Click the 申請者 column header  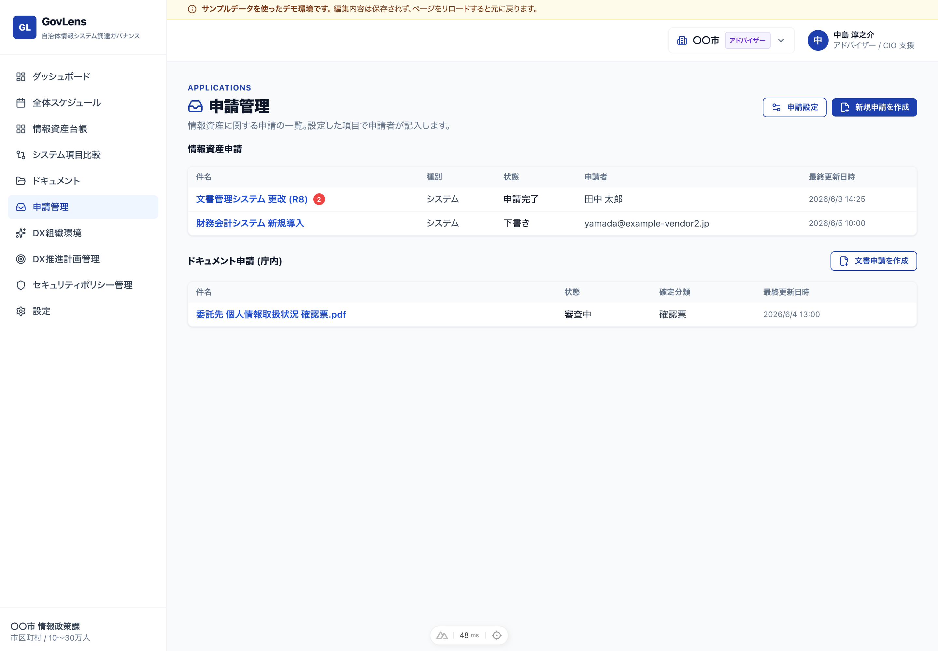[596, 177]
